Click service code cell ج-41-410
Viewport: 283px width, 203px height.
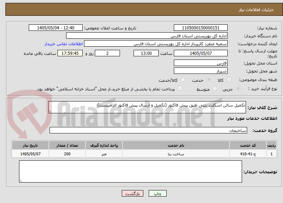pos(248,154)
